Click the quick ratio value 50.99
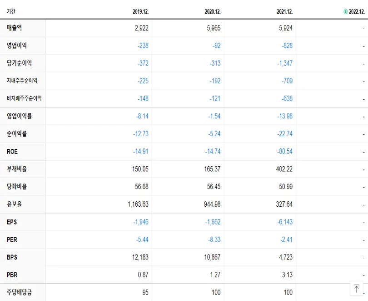Viewport: 368px width, 301px height. tap(286, 187)
